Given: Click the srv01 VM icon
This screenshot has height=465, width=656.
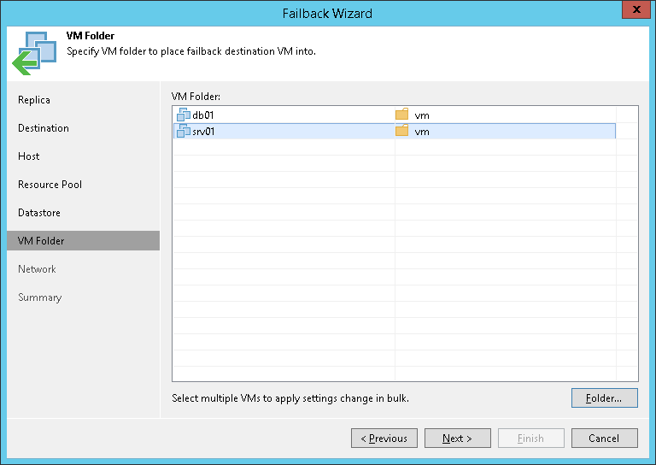Looking at the screenshot, I should [x=184, y=131].
